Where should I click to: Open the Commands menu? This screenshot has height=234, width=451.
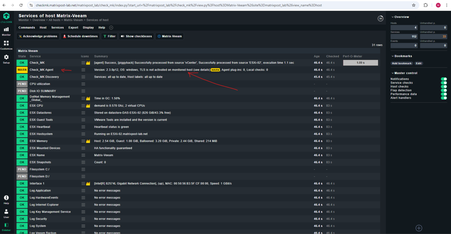click(x=27, y=28)
